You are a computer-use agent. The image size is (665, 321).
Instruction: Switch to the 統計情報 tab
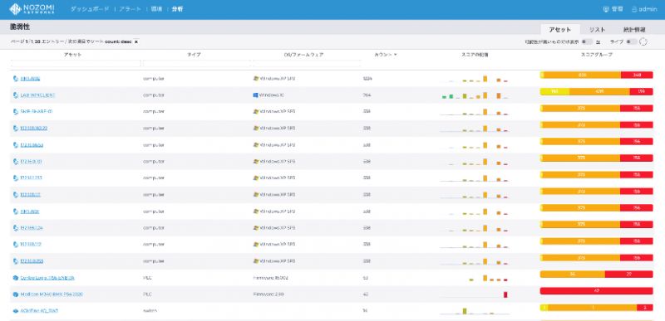(x=634, y=30)
